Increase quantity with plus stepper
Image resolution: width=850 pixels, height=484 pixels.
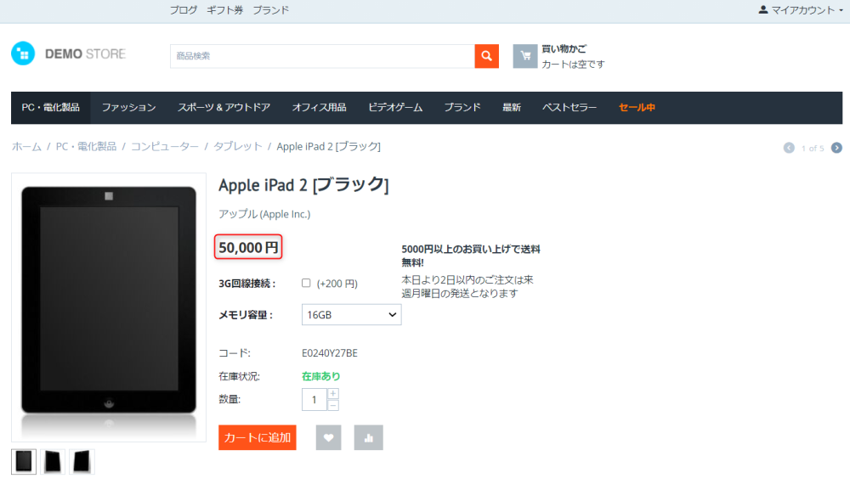click(x=333, y=394)
